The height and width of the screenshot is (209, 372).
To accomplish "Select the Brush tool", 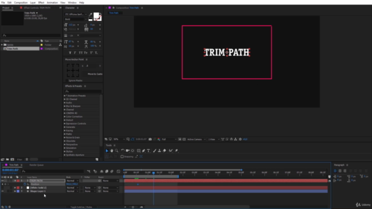I will 155,151.
